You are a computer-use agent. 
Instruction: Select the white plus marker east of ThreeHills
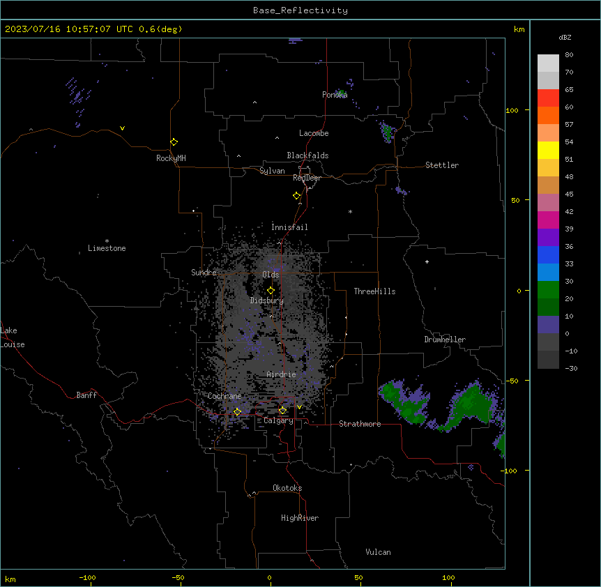(427, 261)
